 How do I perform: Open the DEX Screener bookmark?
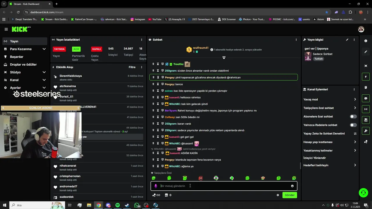pos(226,19)
